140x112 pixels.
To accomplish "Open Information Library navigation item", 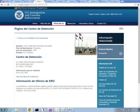I will point(86,24).
